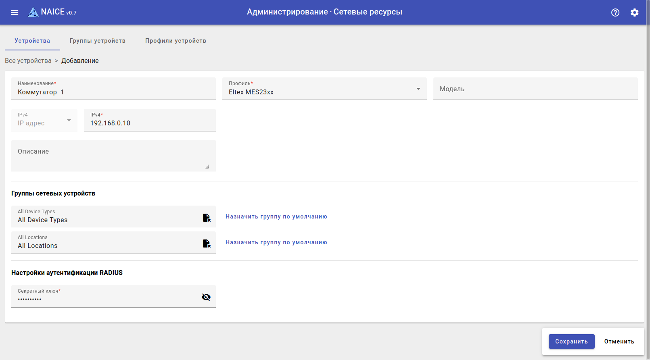Assign default group for All Locations
This screenshot has height=360, width=650.
pyautogui.click(x=276, y=242)
